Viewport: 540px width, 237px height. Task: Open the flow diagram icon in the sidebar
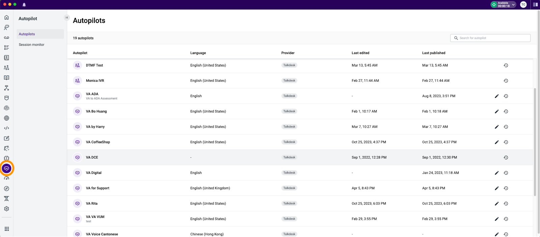[x=6, y=88]
